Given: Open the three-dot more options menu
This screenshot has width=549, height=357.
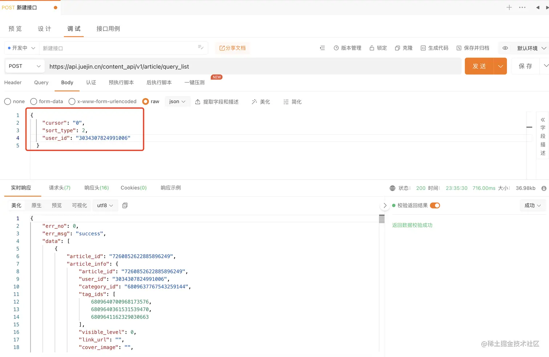Looking at the screenshot, I should [522, 7].
